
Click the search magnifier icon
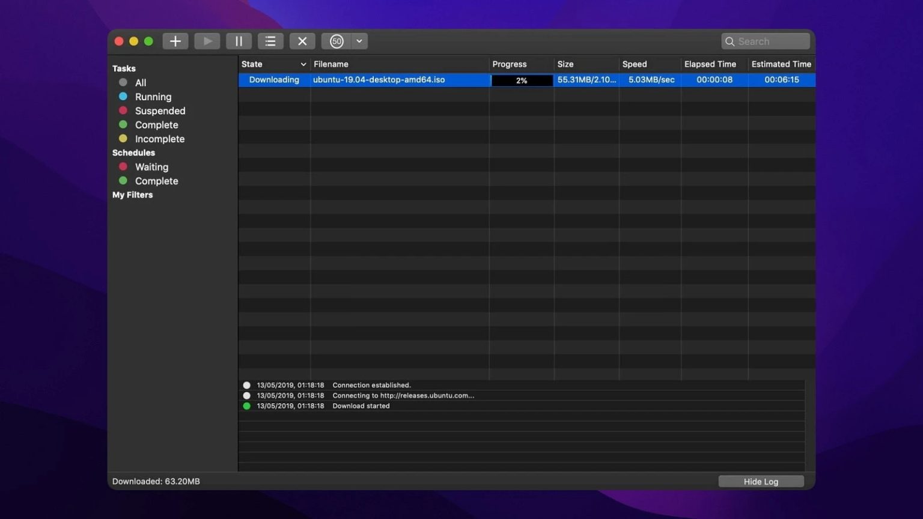[x=730, y=41]
